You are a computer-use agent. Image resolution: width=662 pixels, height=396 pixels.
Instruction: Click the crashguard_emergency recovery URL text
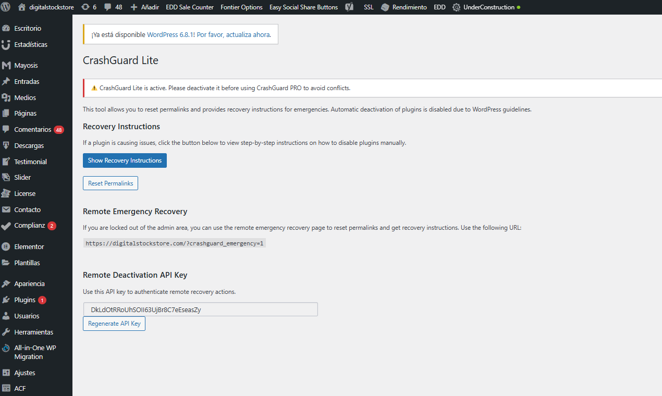175,243
